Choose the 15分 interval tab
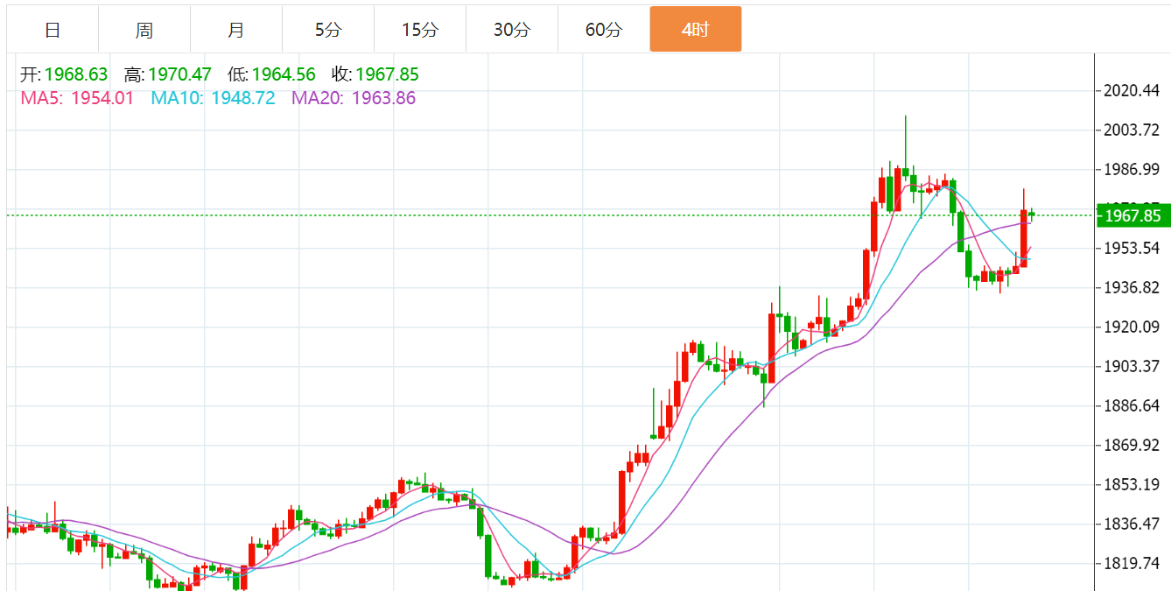 (x=420, y=30)
